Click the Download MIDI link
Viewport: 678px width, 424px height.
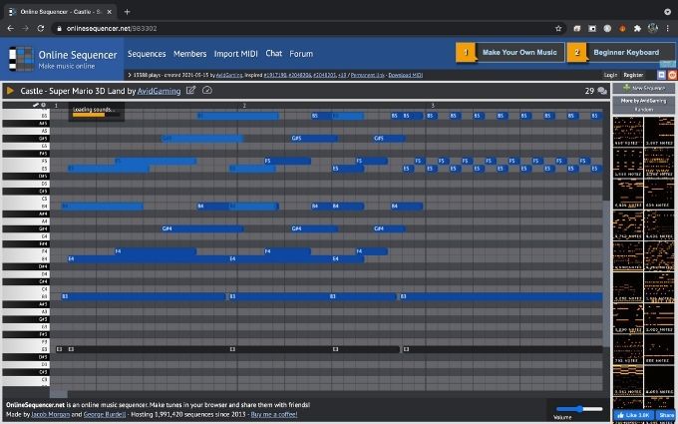pyautogui.click(x=405, y=75)
